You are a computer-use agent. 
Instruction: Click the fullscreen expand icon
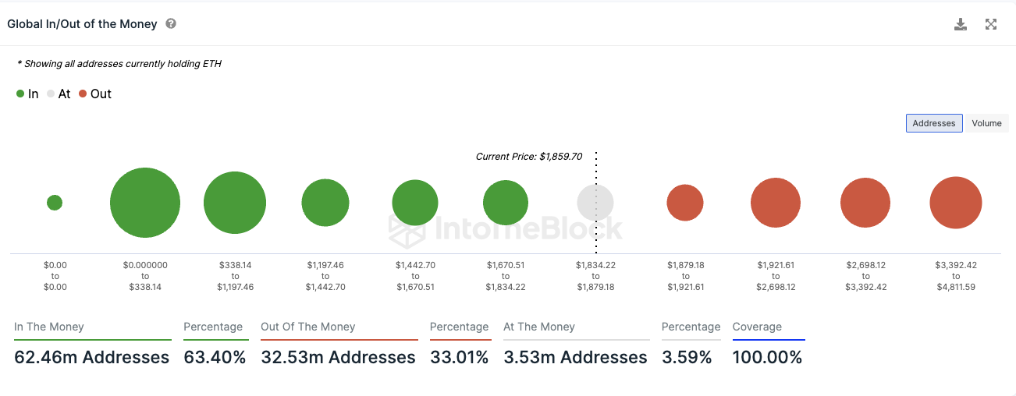coord(991,24)
